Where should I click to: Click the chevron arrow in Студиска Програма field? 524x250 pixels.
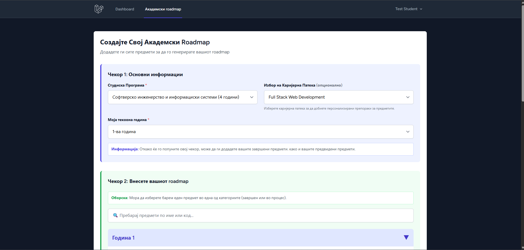tap(252, 97)
